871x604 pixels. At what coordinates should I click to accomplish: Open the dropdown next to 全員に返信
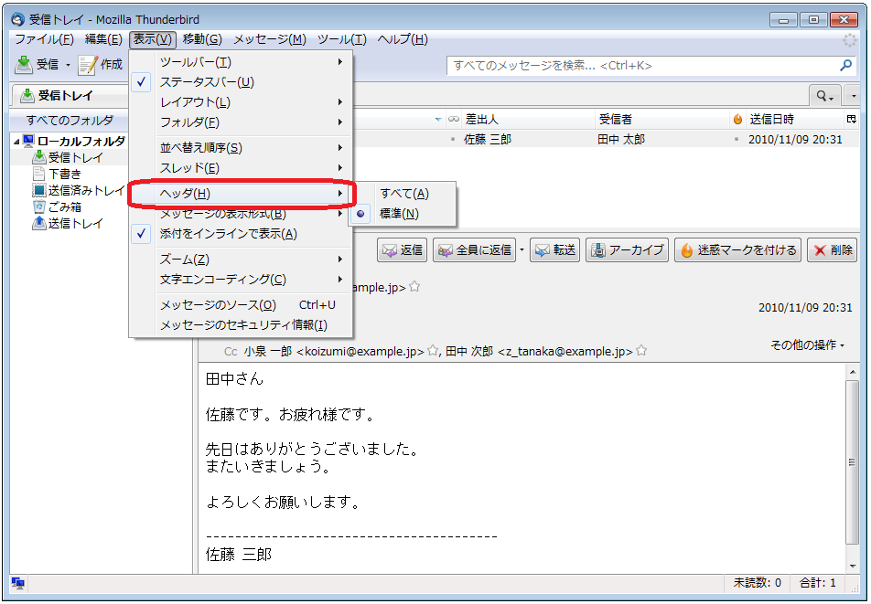[522, 250]
